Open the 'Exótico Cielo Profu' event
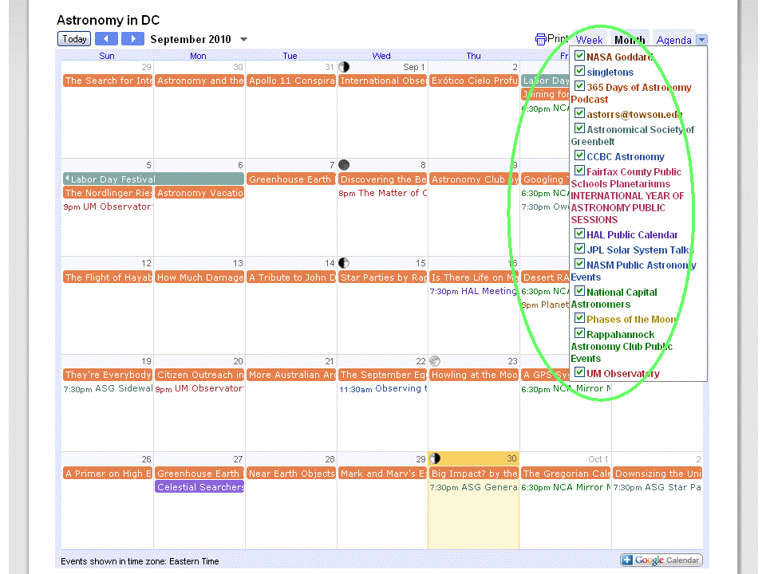This screenshot has width=766, height=574. click(474, 81)
